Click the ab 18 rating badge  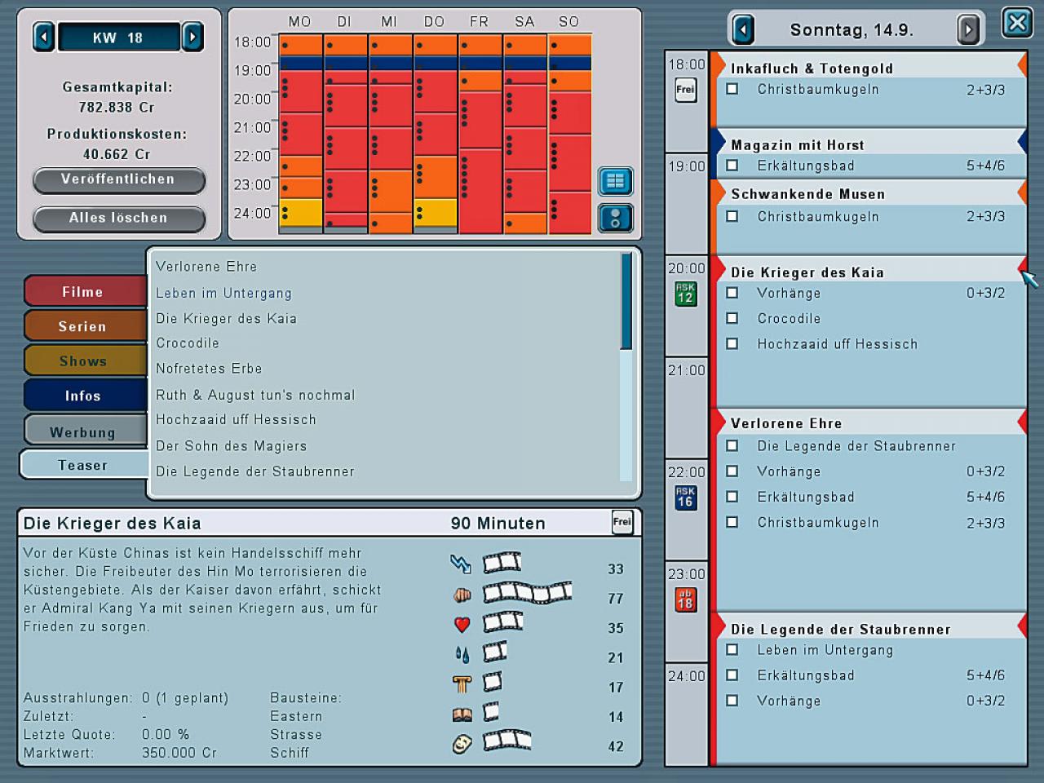pyautogui.click(x=685, y=599)
